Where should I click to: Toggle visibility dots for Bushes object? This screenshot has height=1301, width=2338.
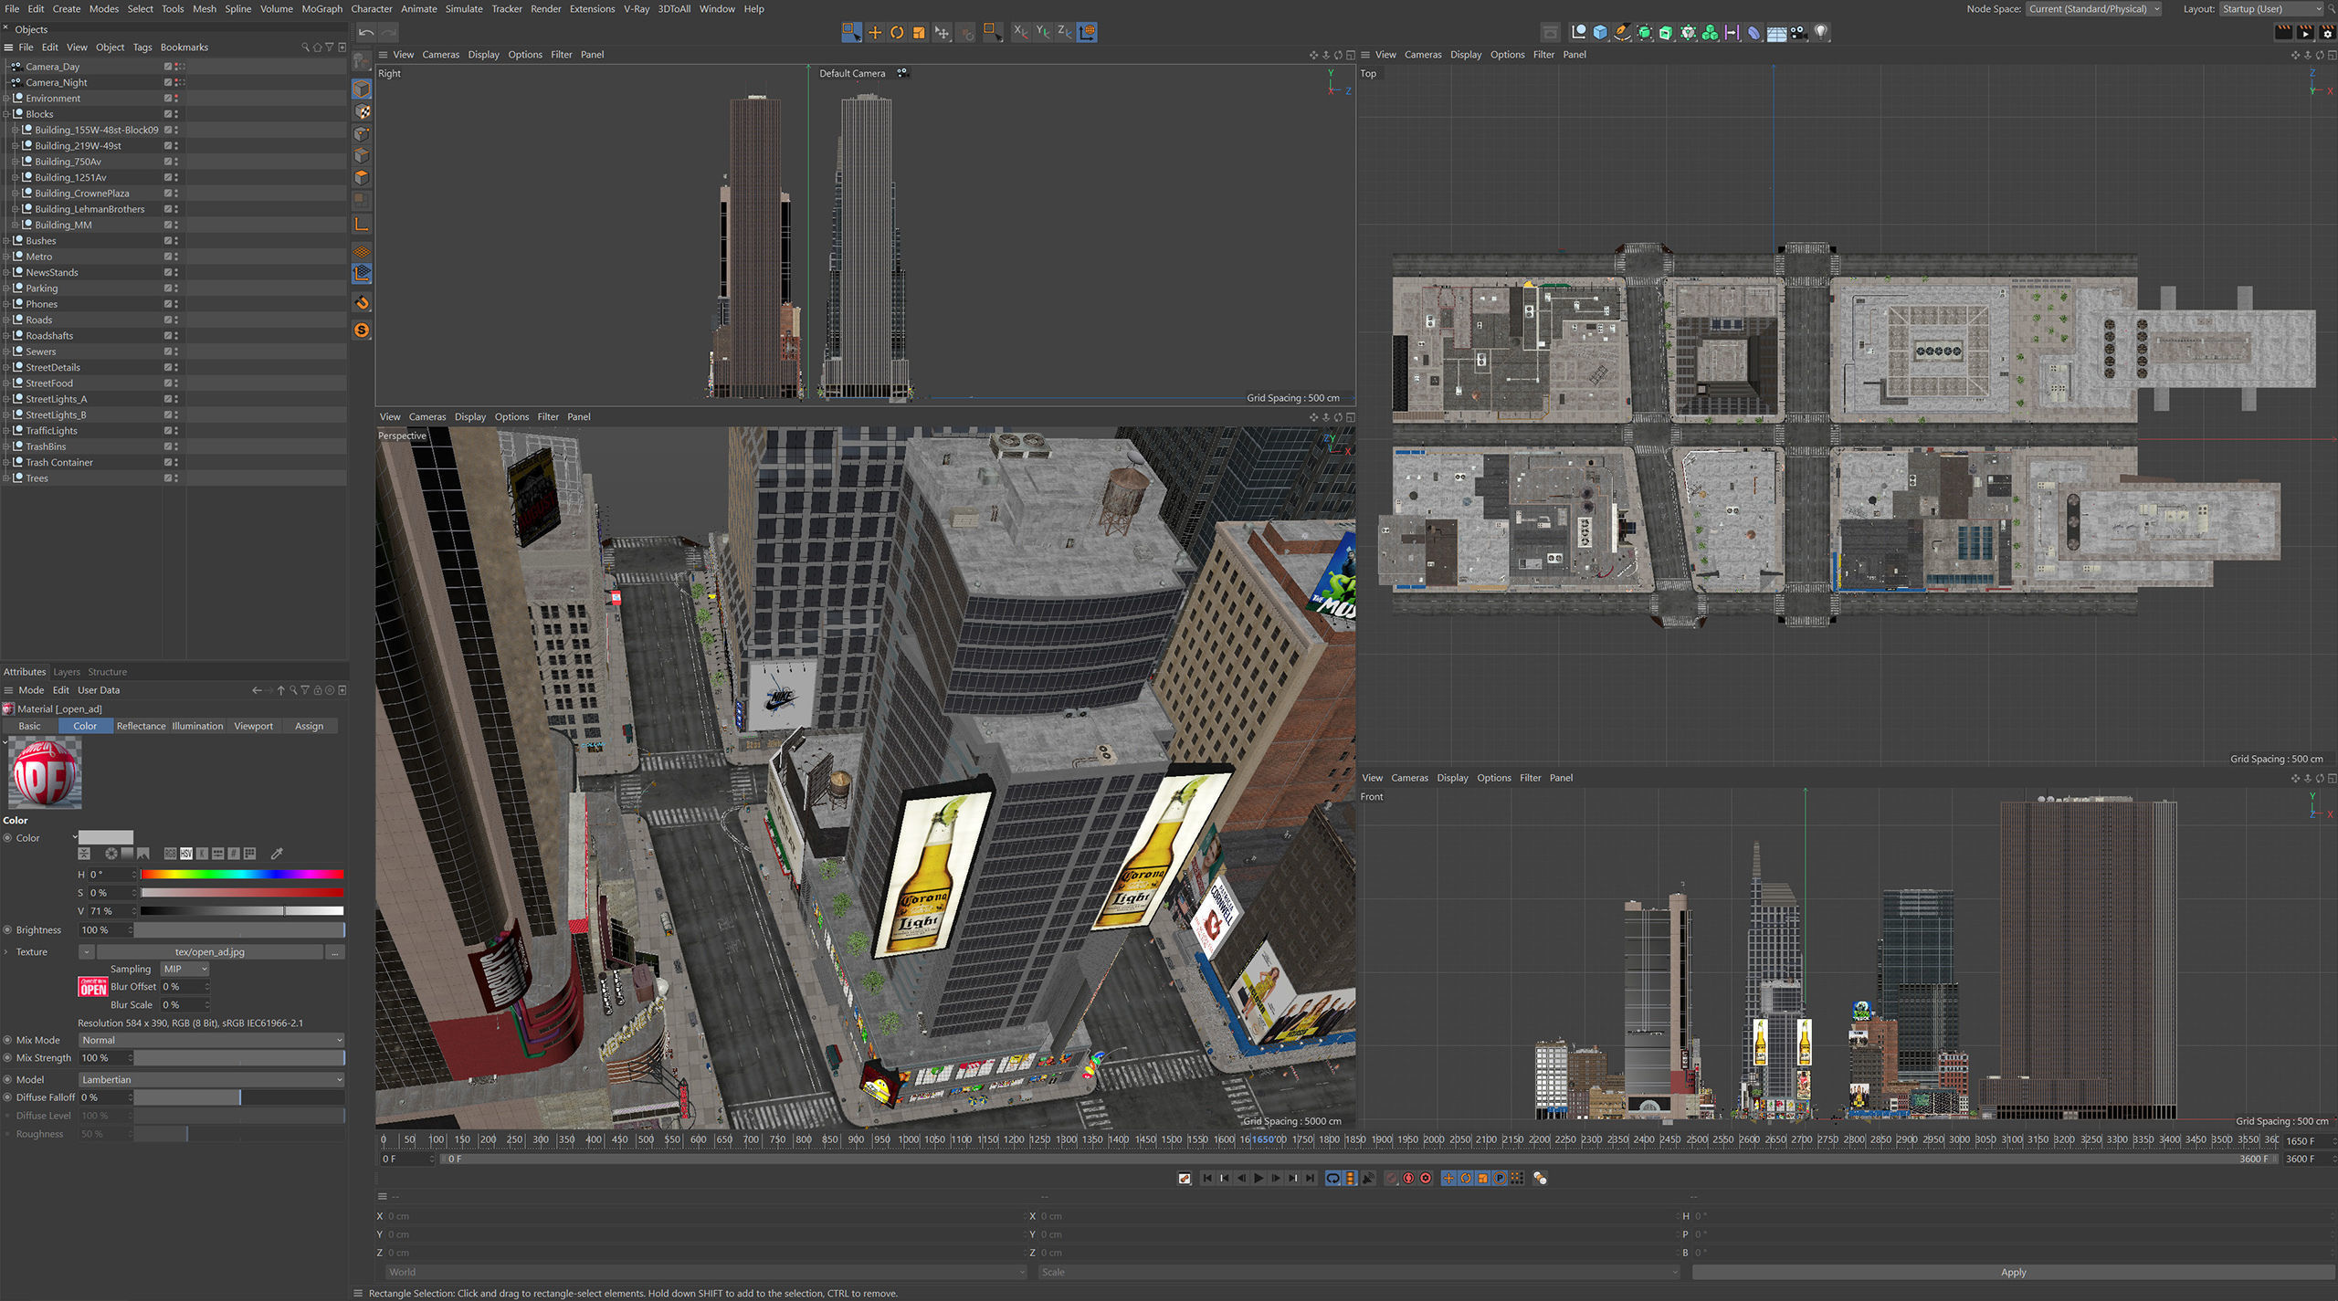coord(176,240)
